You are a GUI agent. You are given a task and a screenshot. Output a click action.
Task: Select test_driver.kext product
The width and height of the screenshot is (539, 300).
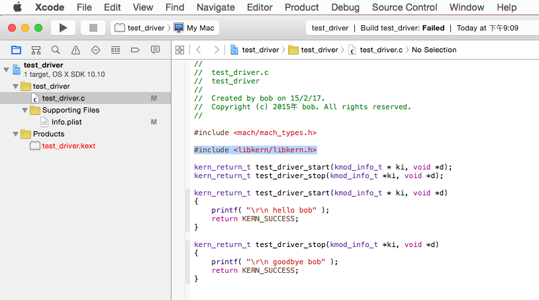85,146
